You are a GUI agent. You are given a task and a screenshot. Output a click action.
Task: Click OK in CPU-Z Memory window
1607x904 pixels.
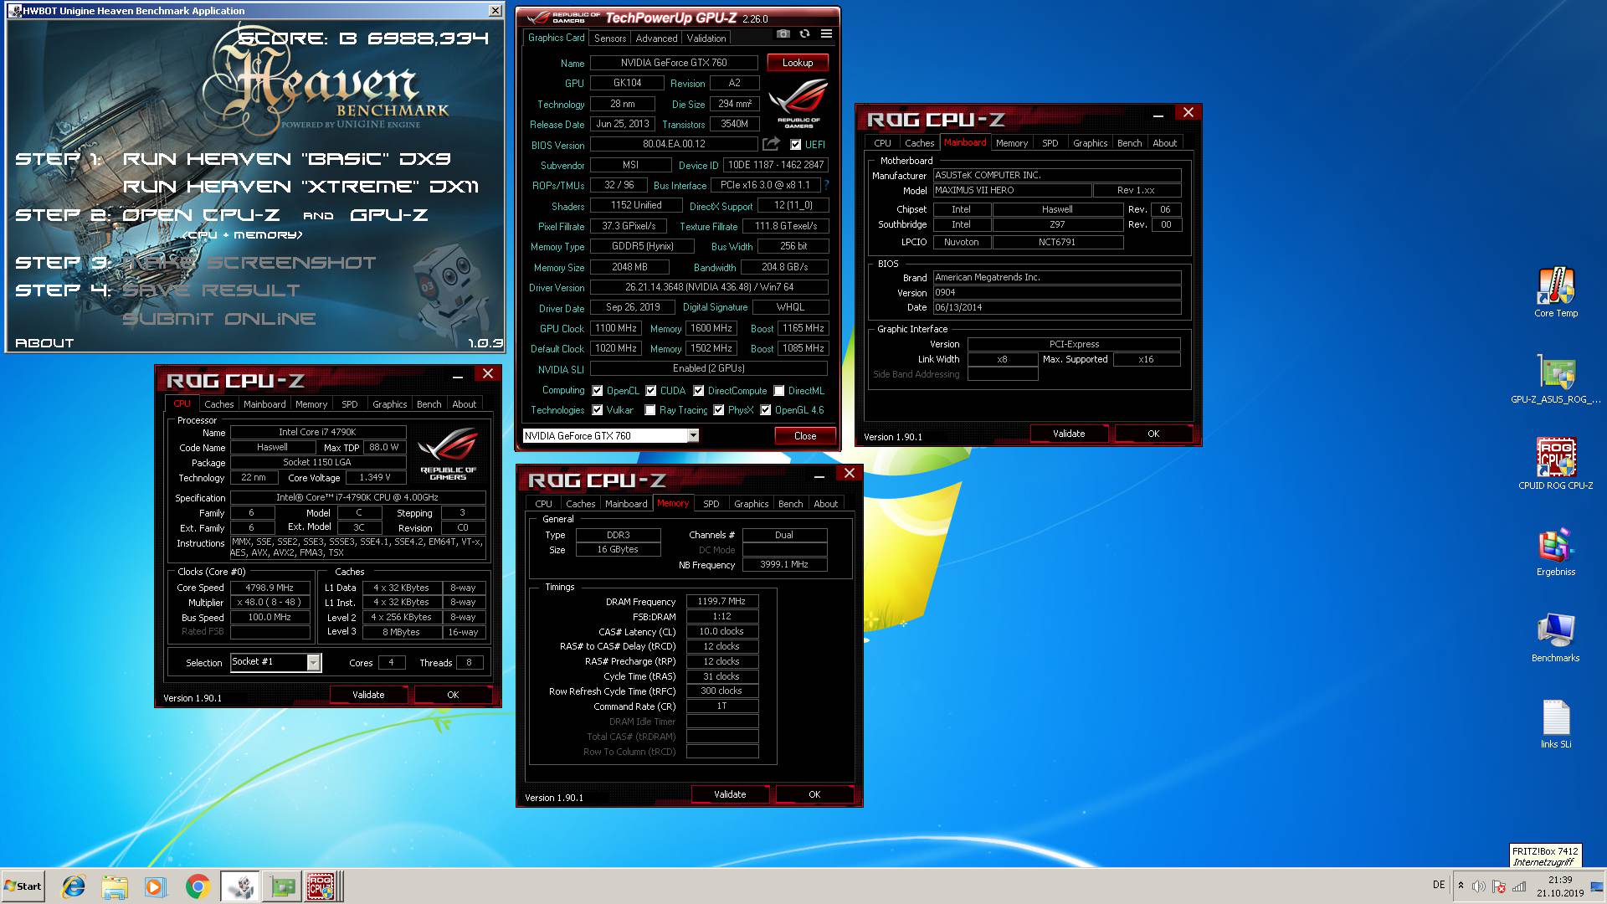(x=814, y=794)
